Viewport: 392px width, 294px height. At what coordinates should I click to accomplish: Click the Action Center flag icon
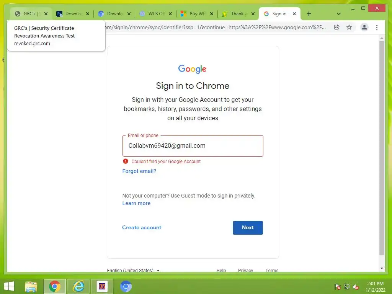pos(338,286)
